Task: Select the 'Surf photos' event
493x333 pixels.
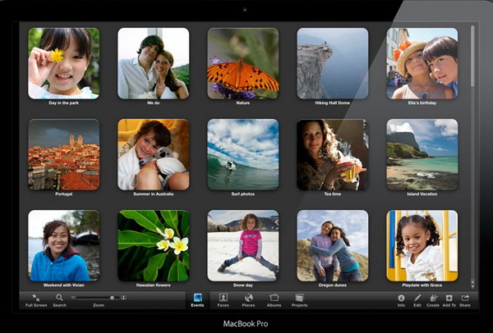Action: coord(242,154)
